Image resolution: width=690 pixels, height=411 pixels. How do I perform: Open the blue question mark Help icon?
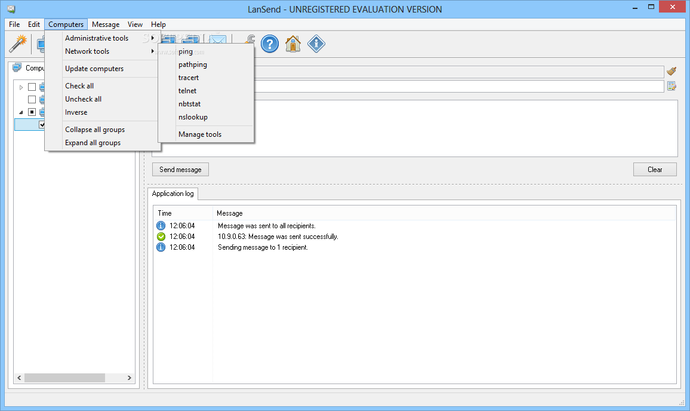click(270, 44)
